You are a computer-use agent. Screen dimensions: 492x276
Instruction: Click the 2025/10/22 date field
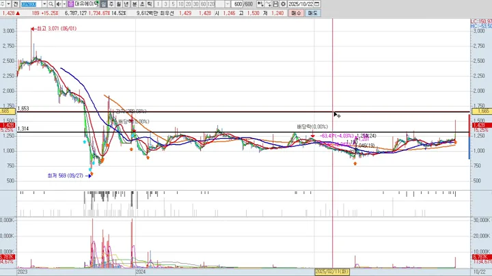tap(301, 4)
